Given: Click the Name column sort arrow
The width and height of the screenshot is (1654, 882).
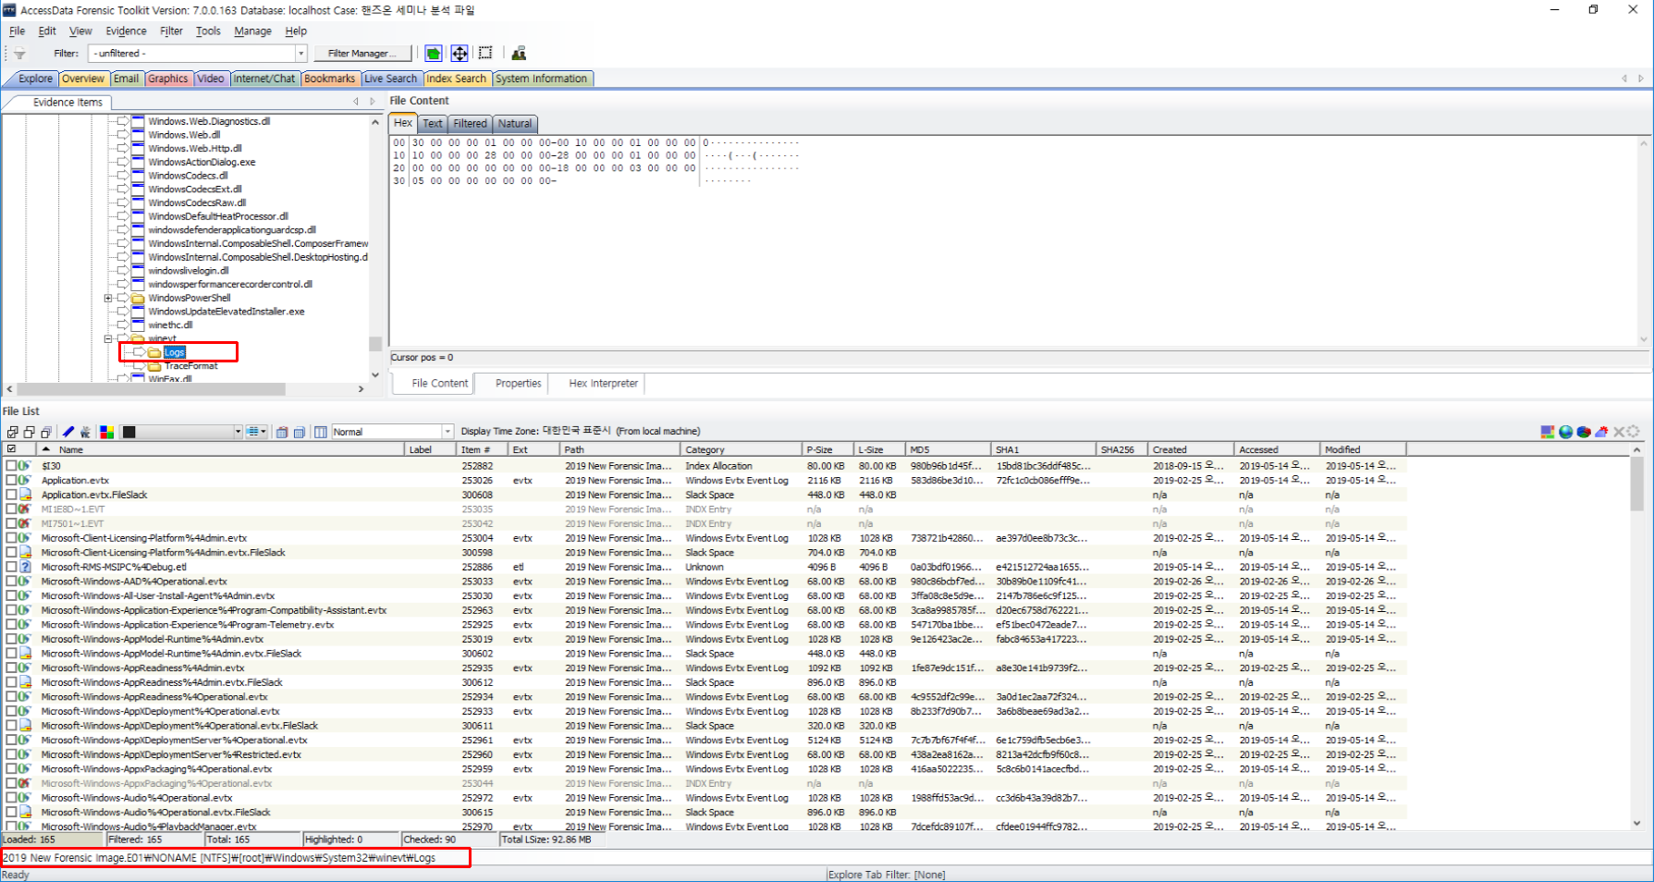Looking at the screenshot, I should [x=46, y=449].
